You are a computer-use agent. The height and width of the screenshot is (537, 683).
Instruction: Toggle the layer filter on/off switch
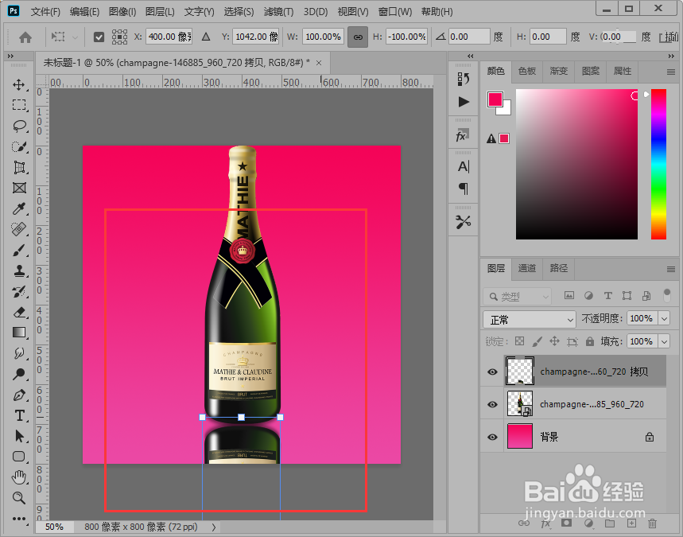point(666,295)
